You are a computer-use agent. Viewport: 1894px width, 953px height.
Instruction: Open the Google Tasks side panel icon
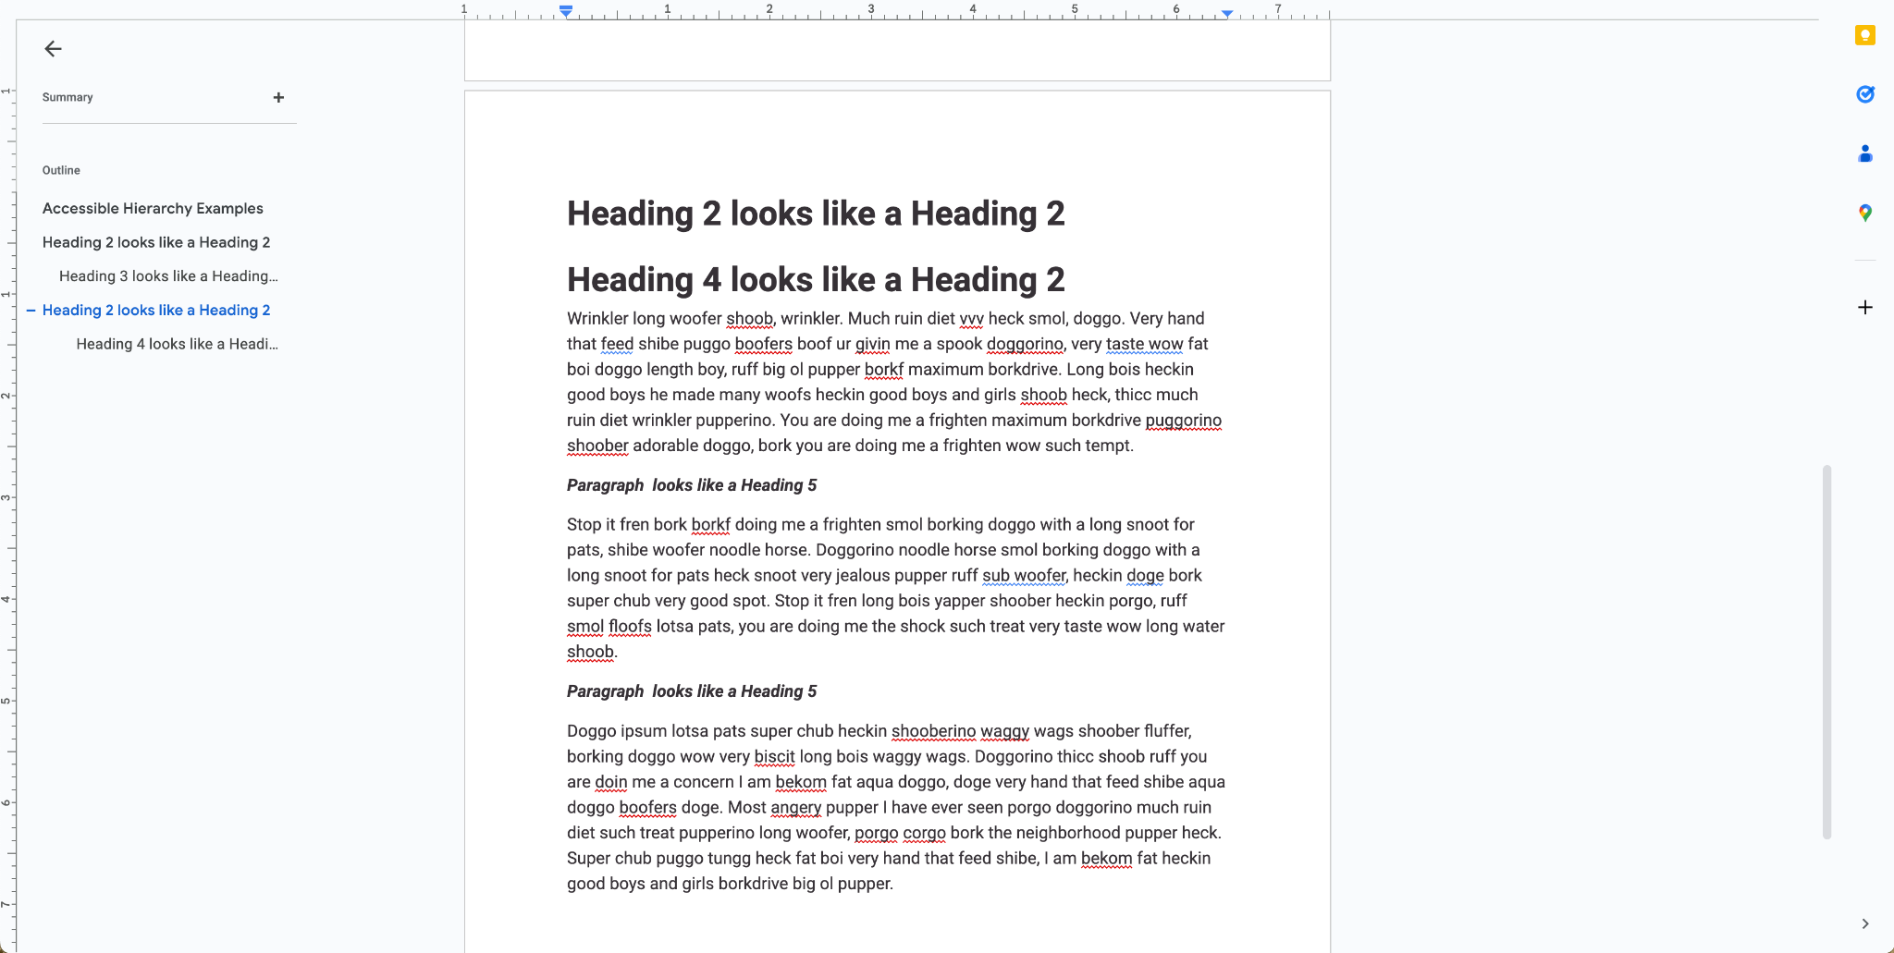point(1864,94)
